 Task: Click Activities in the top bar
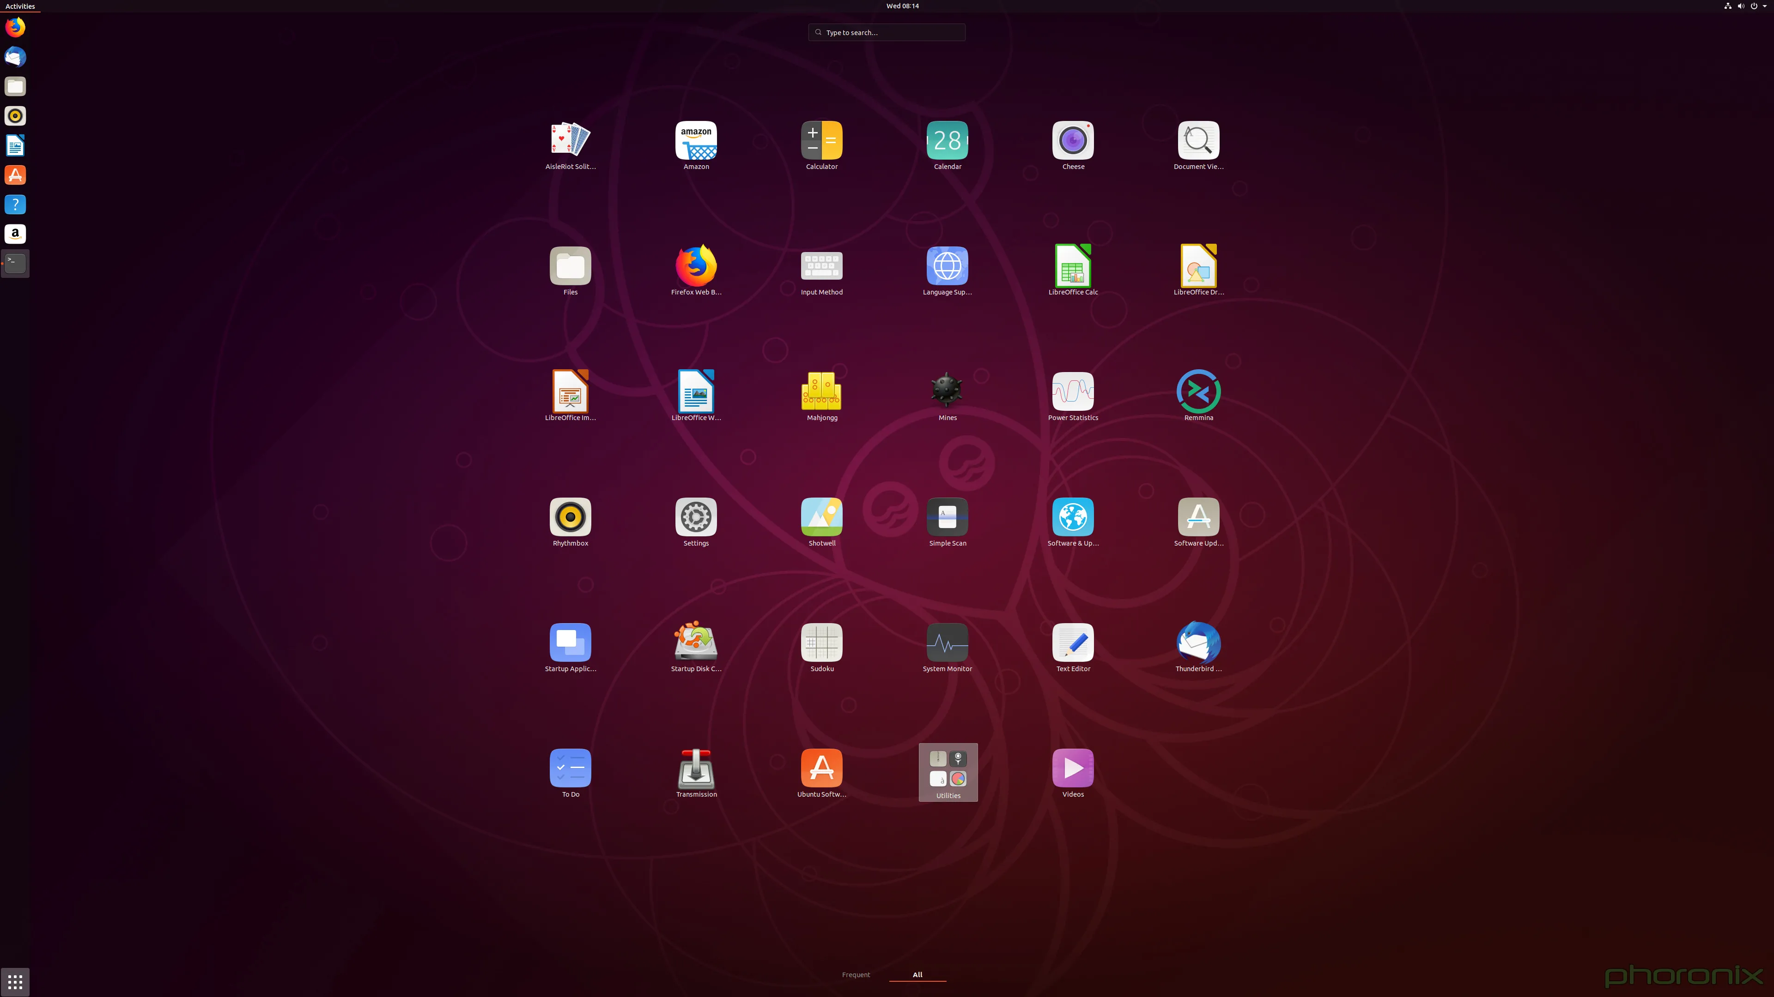20,6
